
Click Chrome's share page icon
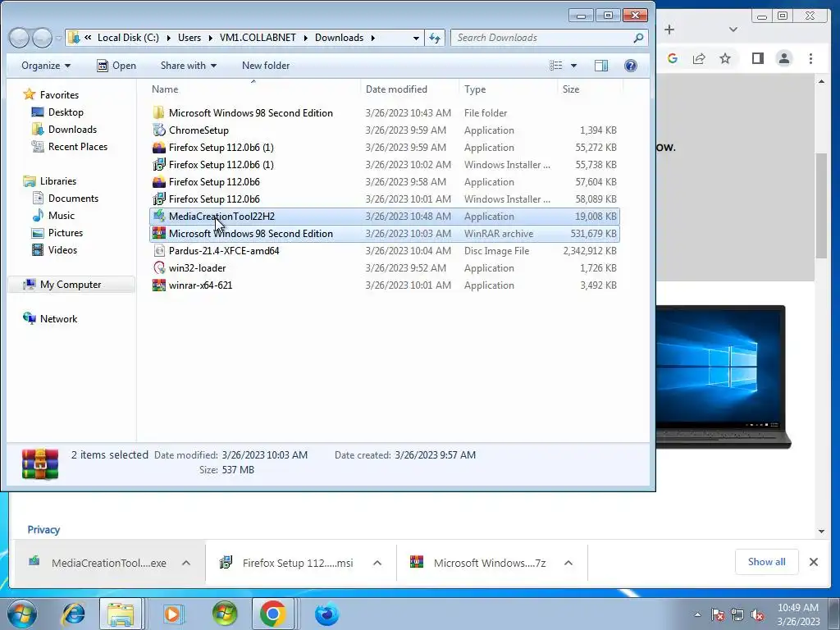(699, 58)
